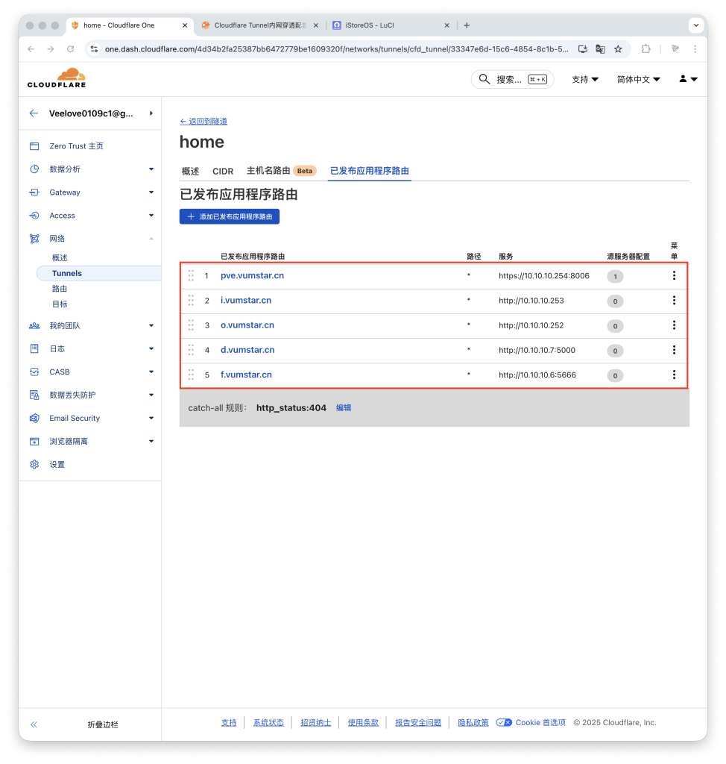Open the user account menu icon
This screenshot has width=726, height=764.
688,79
